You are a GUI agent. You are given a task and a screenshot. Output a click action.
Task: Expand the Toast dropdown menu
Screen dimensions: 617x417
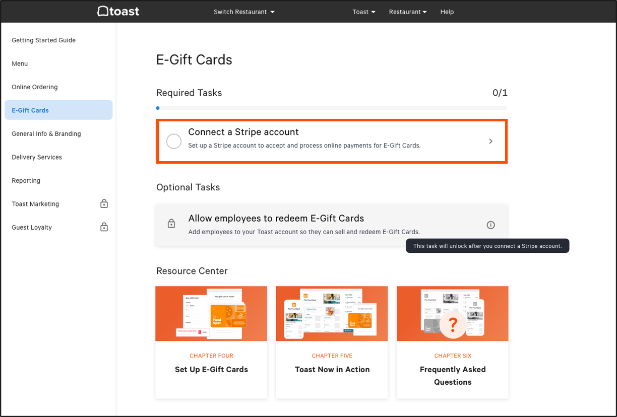364,12
